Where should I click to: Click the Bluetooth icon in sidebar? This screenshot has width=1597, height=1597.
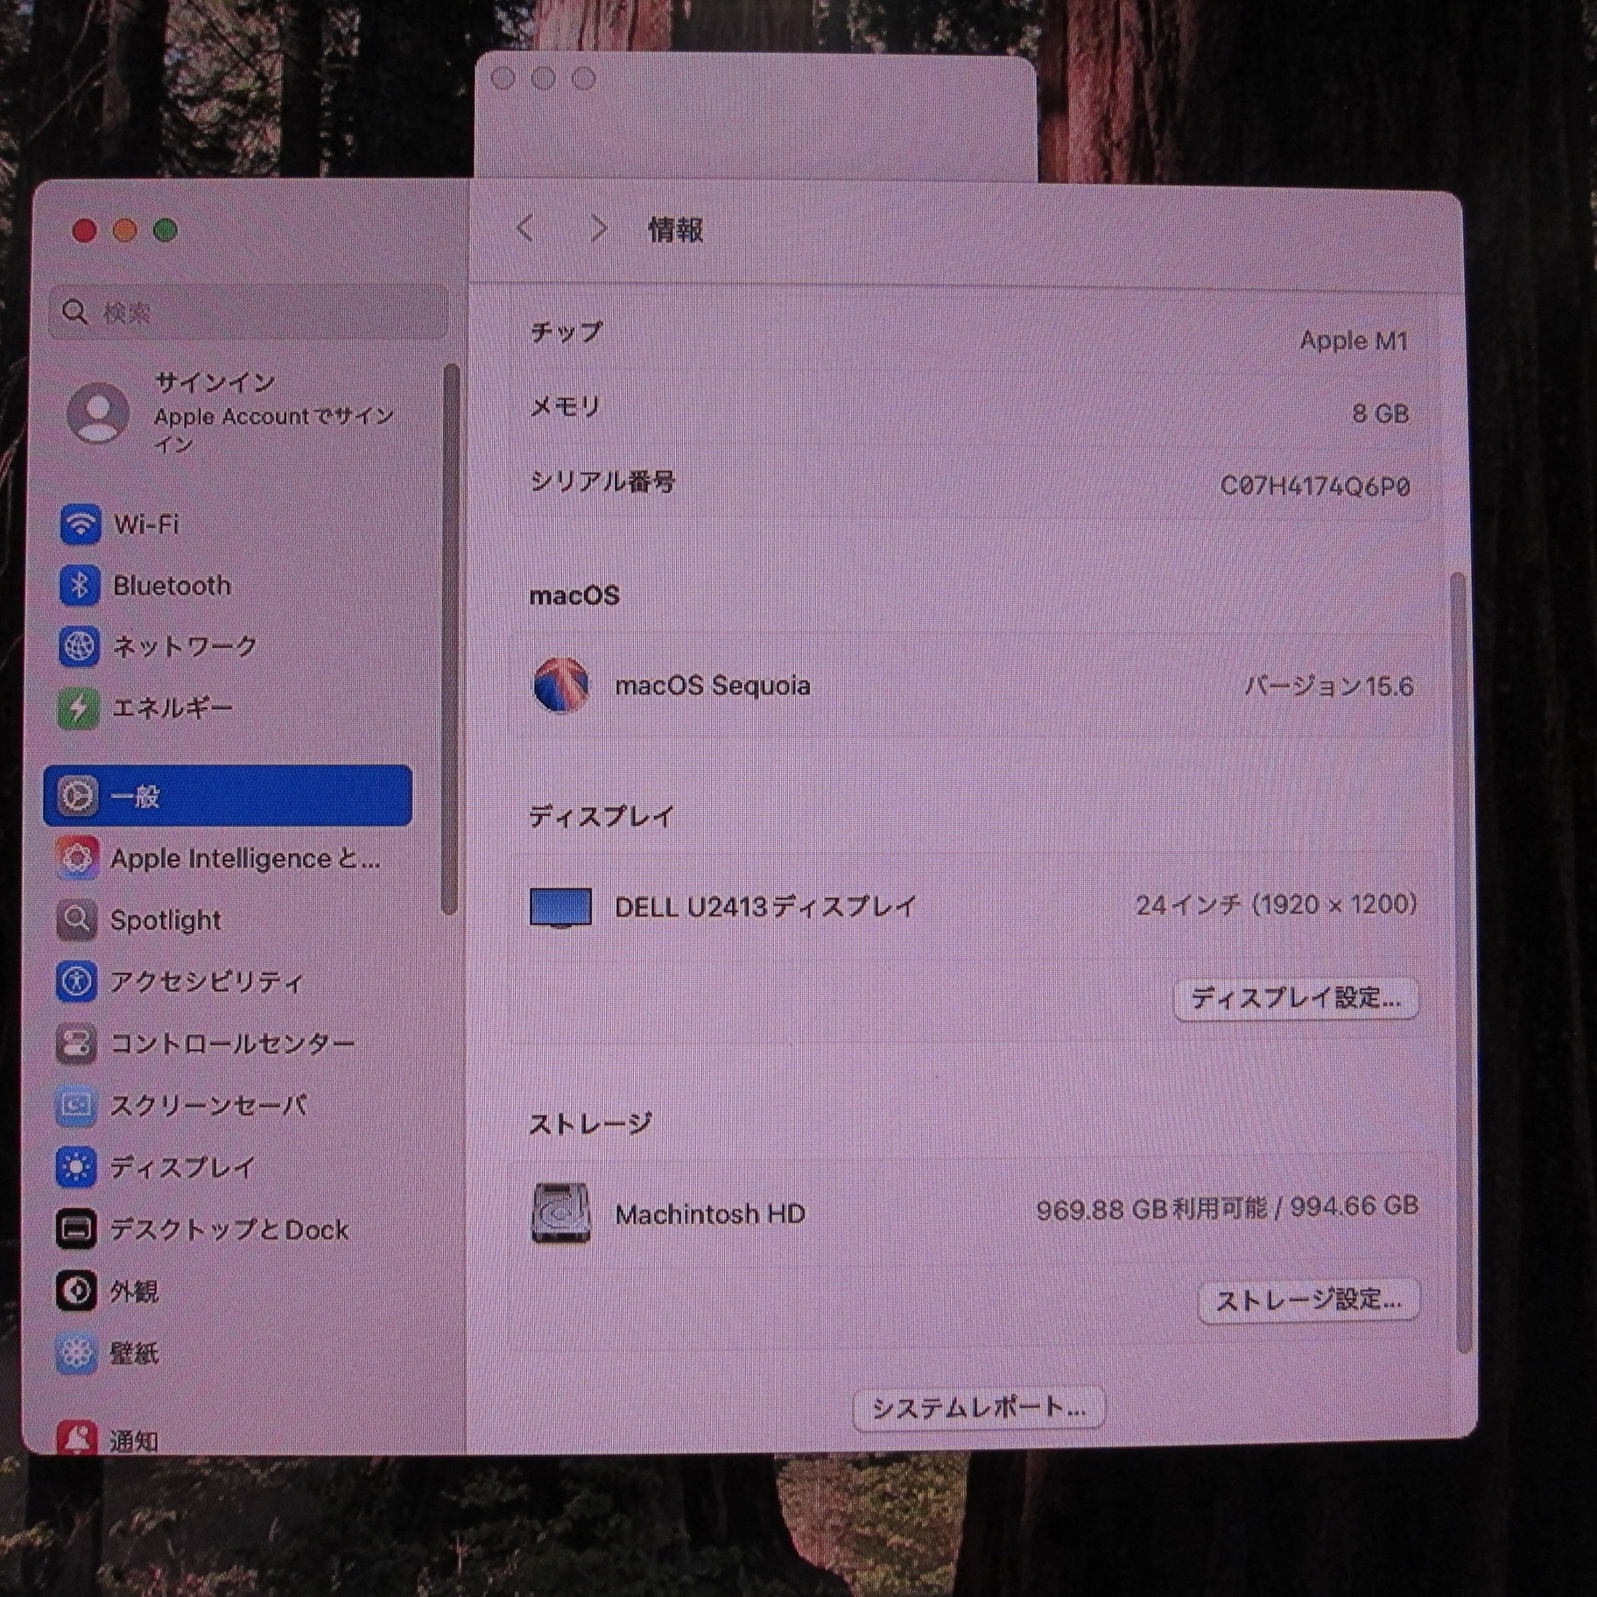[x=80, y=585]
